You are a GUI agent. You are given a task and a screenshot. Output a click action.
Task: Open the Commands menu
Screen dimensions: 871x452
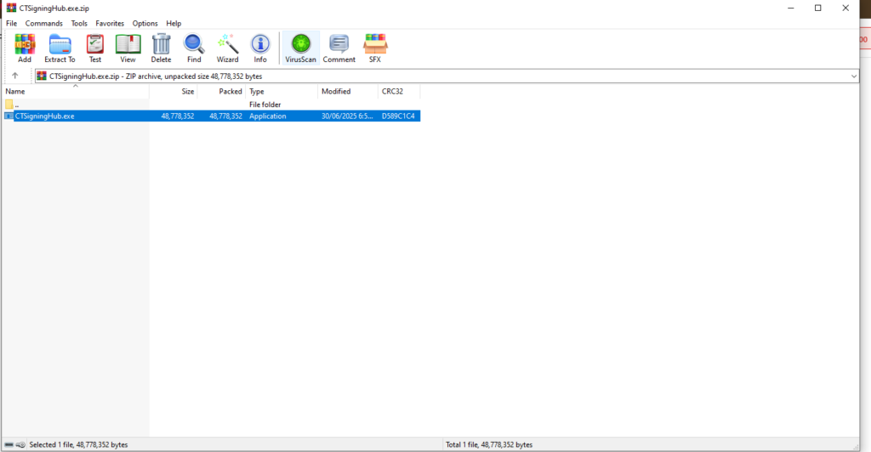(43, 23)
